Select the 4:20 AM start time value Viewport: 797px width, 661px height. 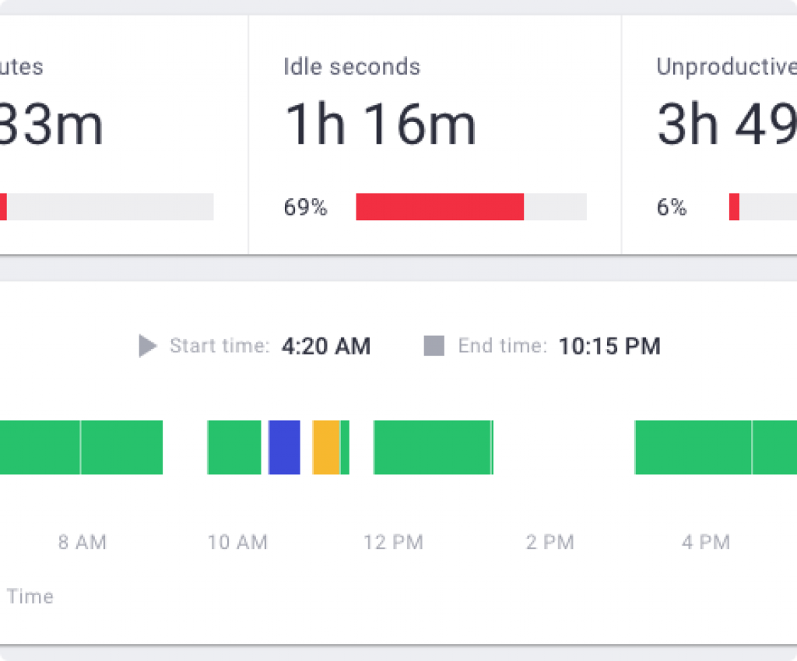coord(325,346)
